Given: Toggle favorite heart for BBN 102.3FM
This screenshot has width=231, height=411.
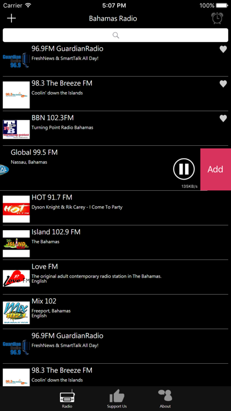Looking at the screenshot, I should click(x=223, y=119).
